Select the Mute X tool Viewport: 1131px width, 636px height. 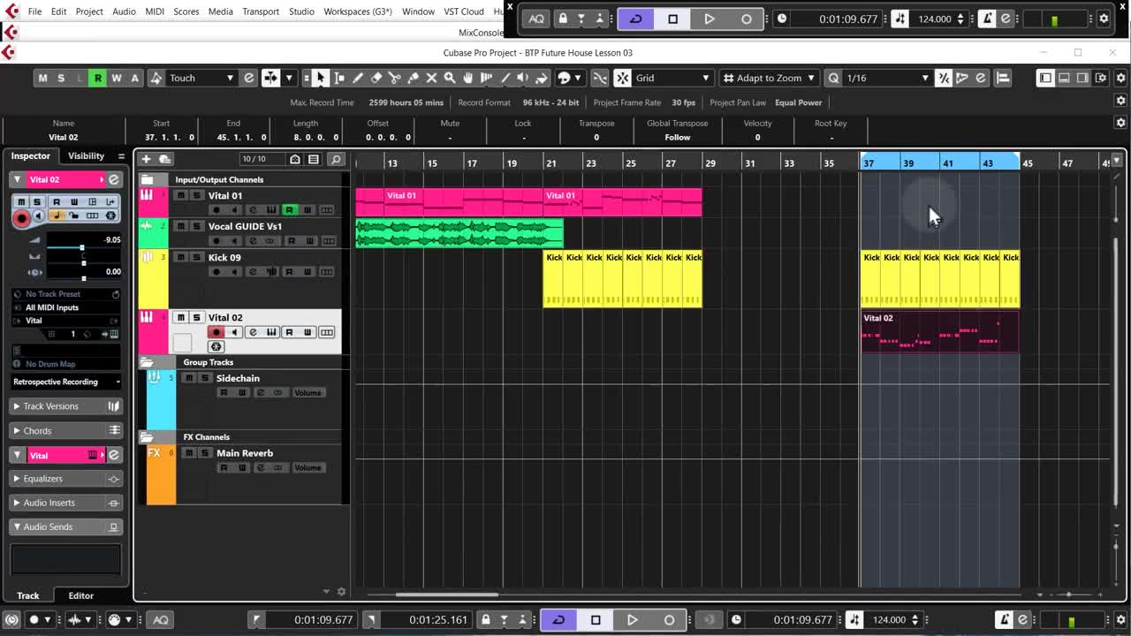431,78
